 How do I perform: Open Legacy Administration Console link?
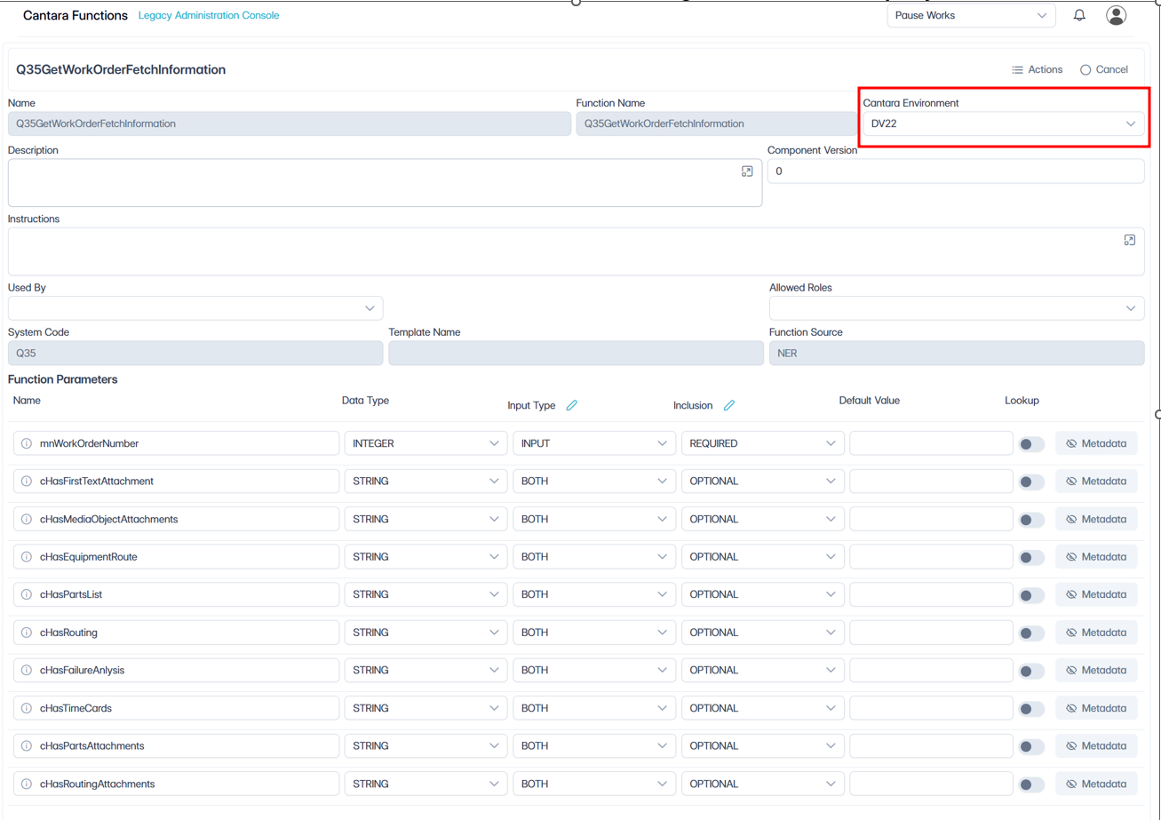[x=209, y=15]
